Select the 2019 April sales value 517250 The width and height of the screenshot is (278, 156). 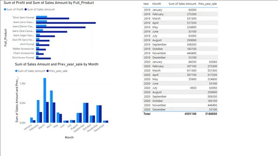pos(192,23)
